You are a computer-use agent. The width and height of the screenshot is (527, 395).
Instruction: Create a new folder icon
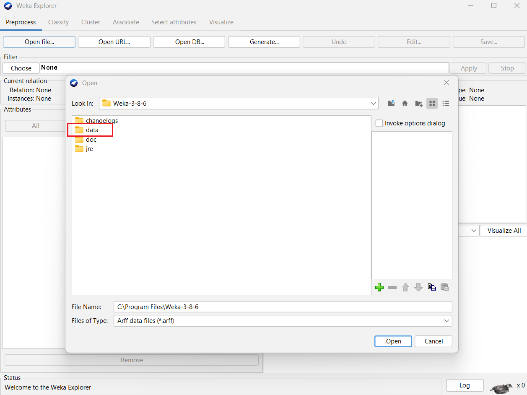(418, 103)
